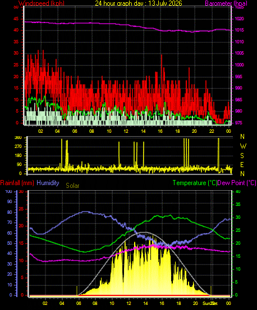Click the barometer value '1020' on the right axis
Screen dimensions: 257x310
(239, 19)
